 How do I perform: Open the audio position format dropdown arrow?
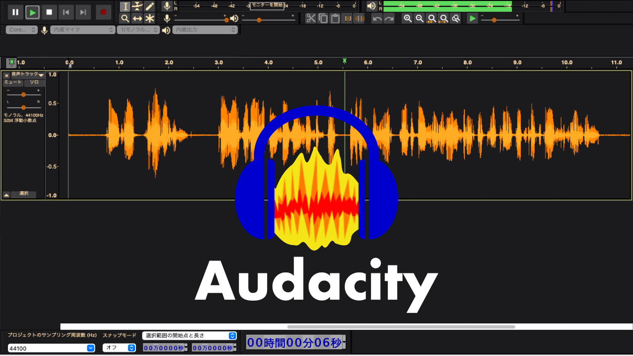coord(344,342)
